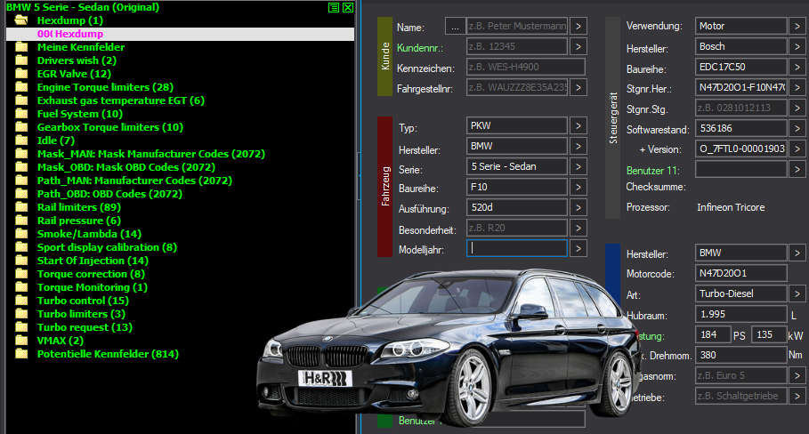The width and height of the screenshot is (809, 434).
Task: Open dropdown arrow next to Fahrgestellnr. field
Action: click(578, 88)
